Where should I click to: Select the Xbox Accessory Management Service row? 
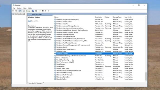pos(94,70)
